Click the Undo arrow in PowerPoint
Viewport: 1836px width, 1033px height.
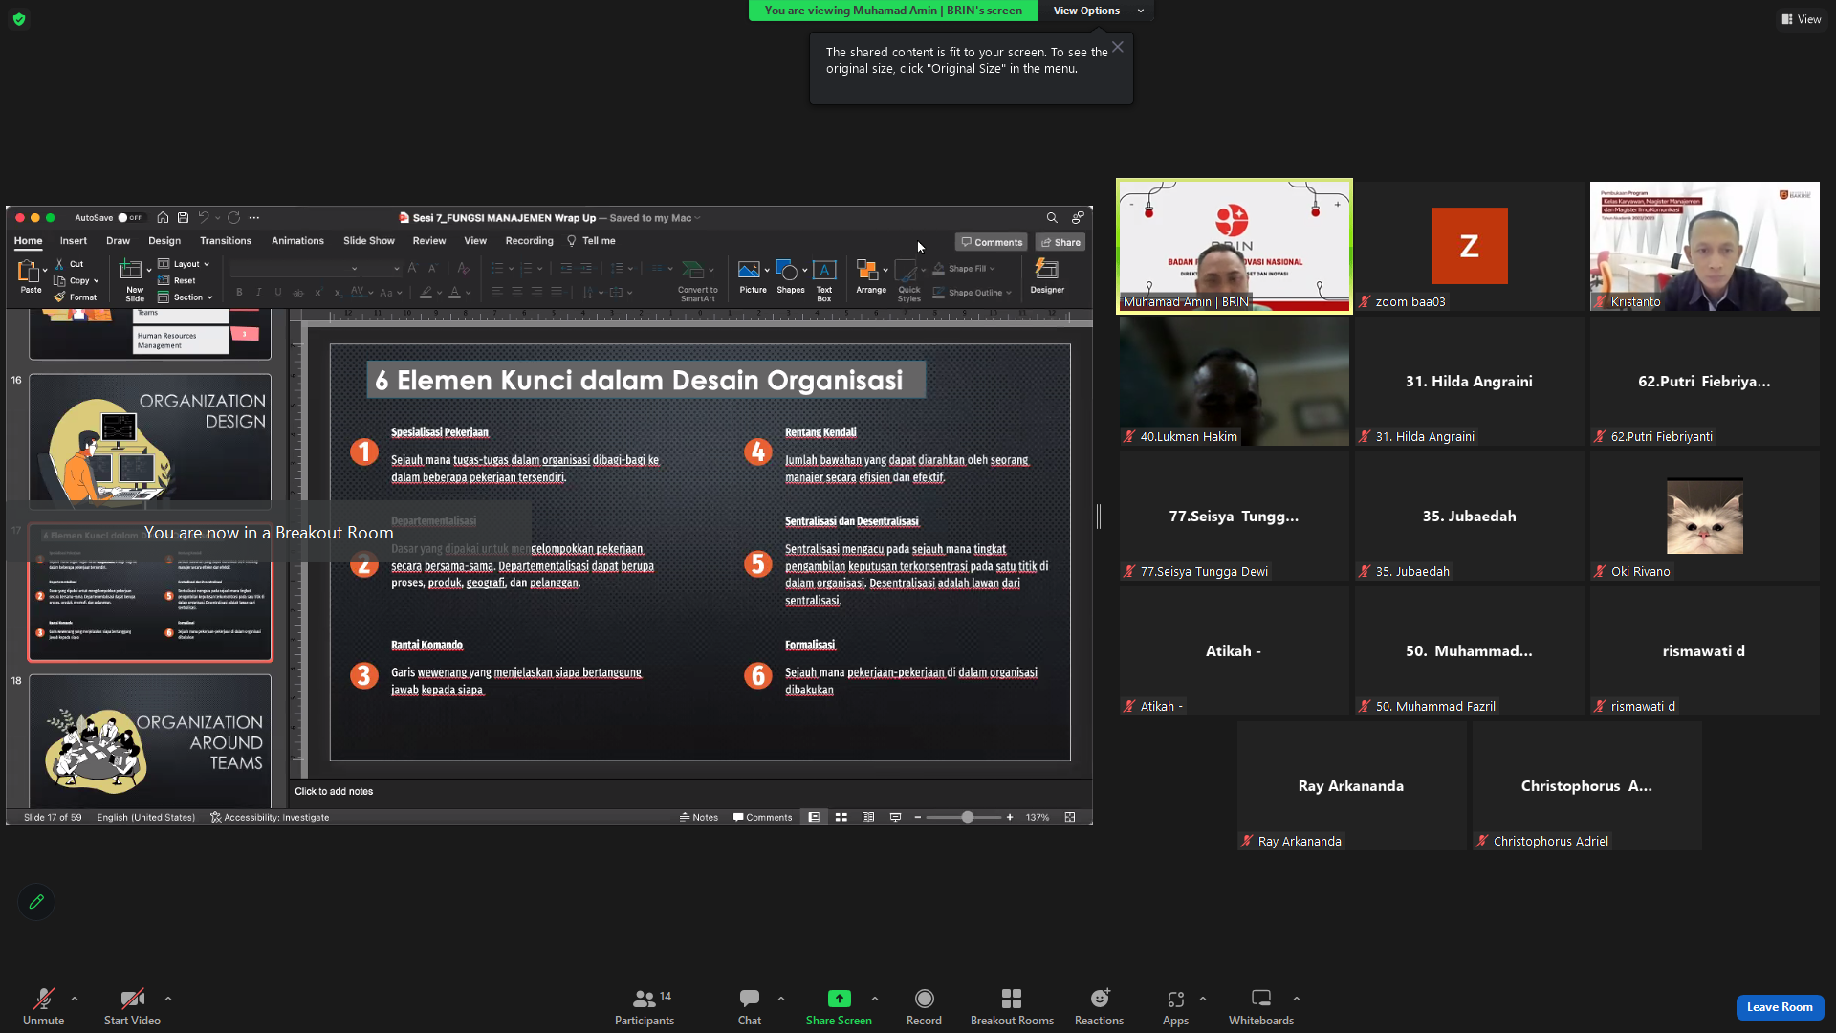pyautogui.click(x=203, y=218)
